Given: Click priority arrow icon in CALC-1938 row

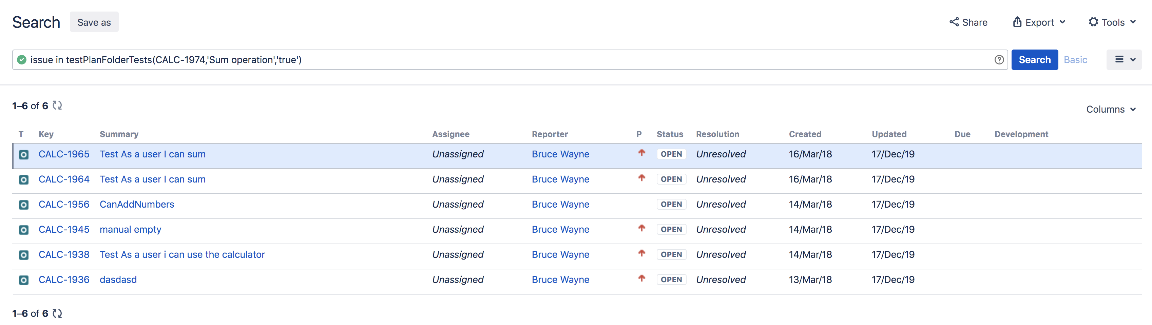Looking at the screenshot, I should (x=642, y=253).
